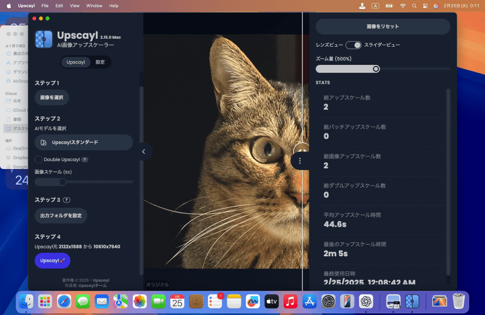
Task: Select the Upscayl tab in the sidebar
Action: coord(76,62)
